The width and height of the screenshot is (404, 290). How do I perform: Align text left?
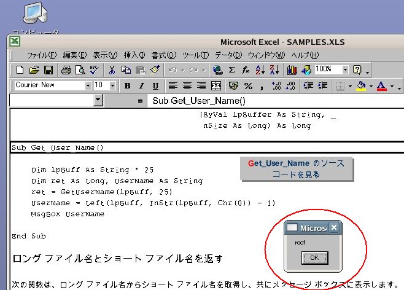[x=173, y=85]
